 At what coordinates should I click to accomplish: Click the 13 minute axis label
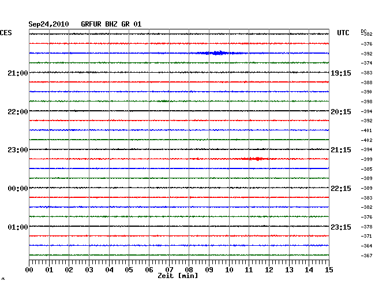pos(289,269)
